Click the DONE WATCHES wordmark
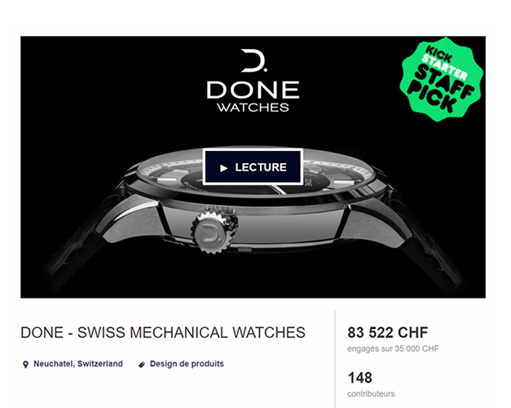This screenshot has height=408, width=511. click(253, 96)
